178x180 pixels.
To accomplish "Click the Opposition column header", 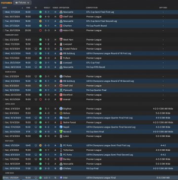I will click(64, 8).
